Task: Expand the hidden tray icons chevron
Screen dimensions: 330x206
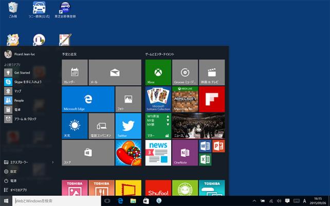Action: tap(254, 201)
